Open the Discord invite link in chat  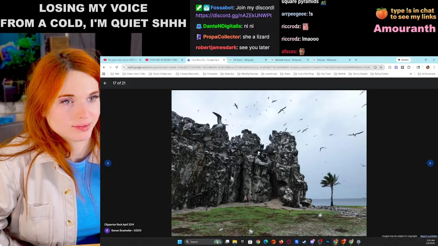coord(234,15)
